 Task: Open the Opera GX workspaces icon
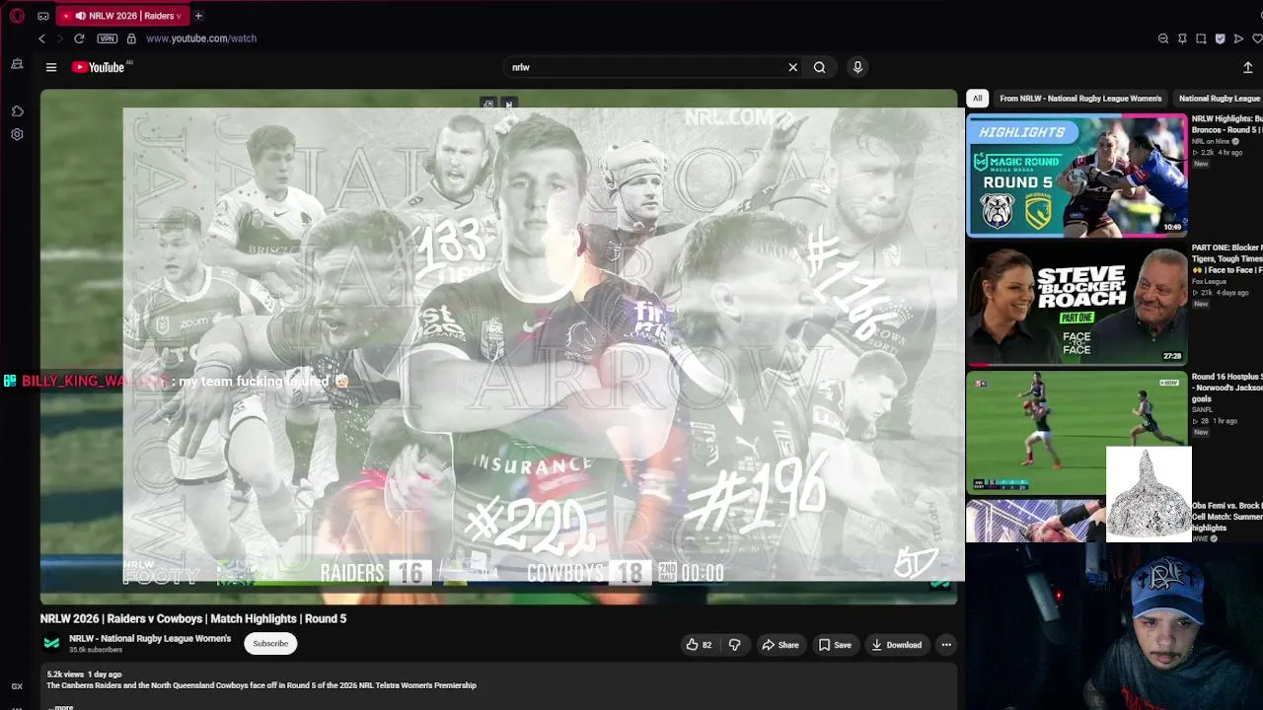click(x=43, y=16)
